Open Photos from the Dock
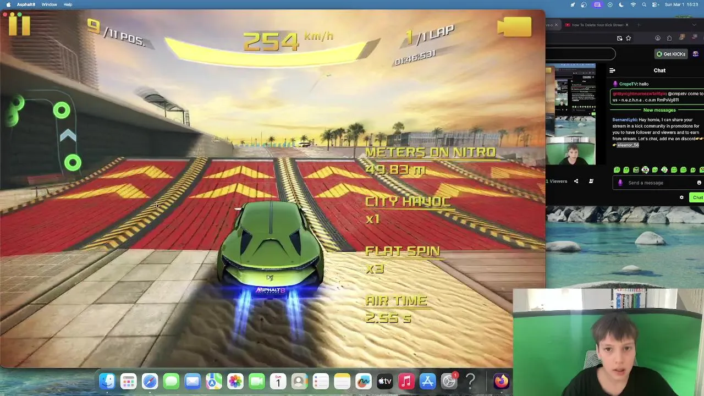704x396 pixels. (235, 381)
